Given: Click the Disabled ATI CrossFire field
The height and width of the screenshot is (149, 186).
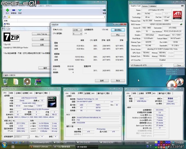Looking at the screenshot, I should tap(162, 60).
